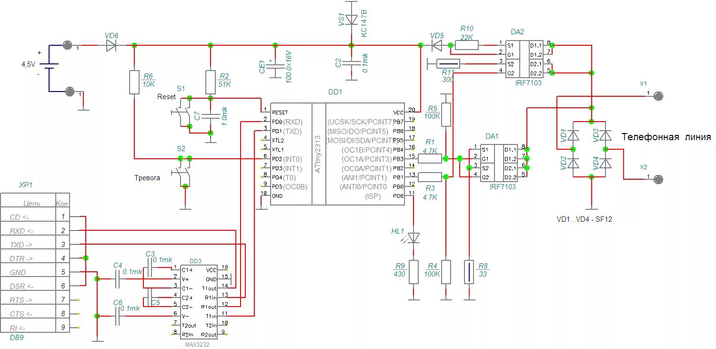716x349 pixels.
Task: Click the PD2 (INT0) pin label
Action: pyautogui.click(x=287, y=159)
